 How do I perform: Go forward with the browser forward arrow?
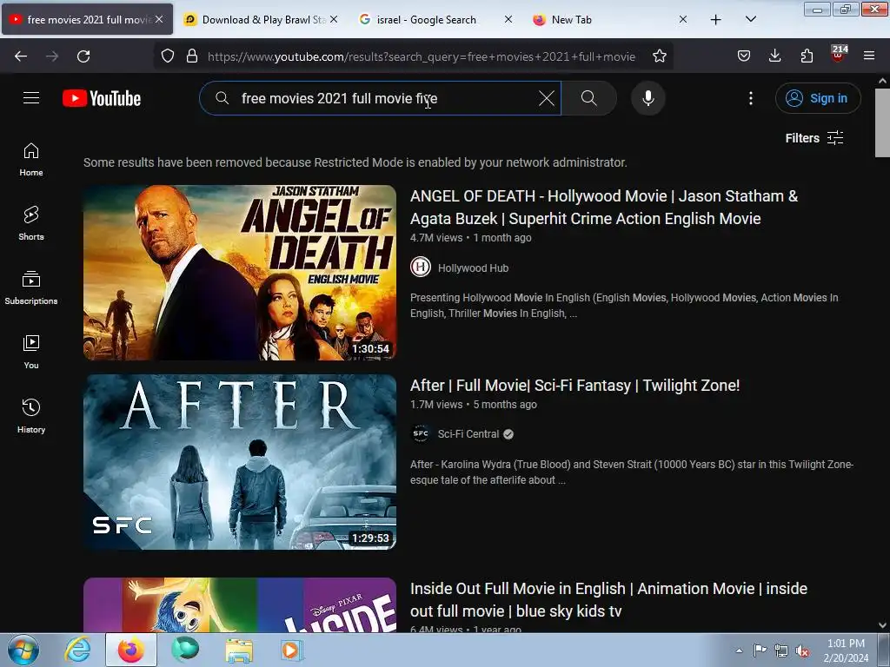[52, 56]
